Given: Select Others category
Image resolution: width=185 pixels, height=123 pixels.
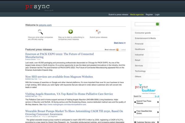Looking at the screenshot, I should pos(138,77).
